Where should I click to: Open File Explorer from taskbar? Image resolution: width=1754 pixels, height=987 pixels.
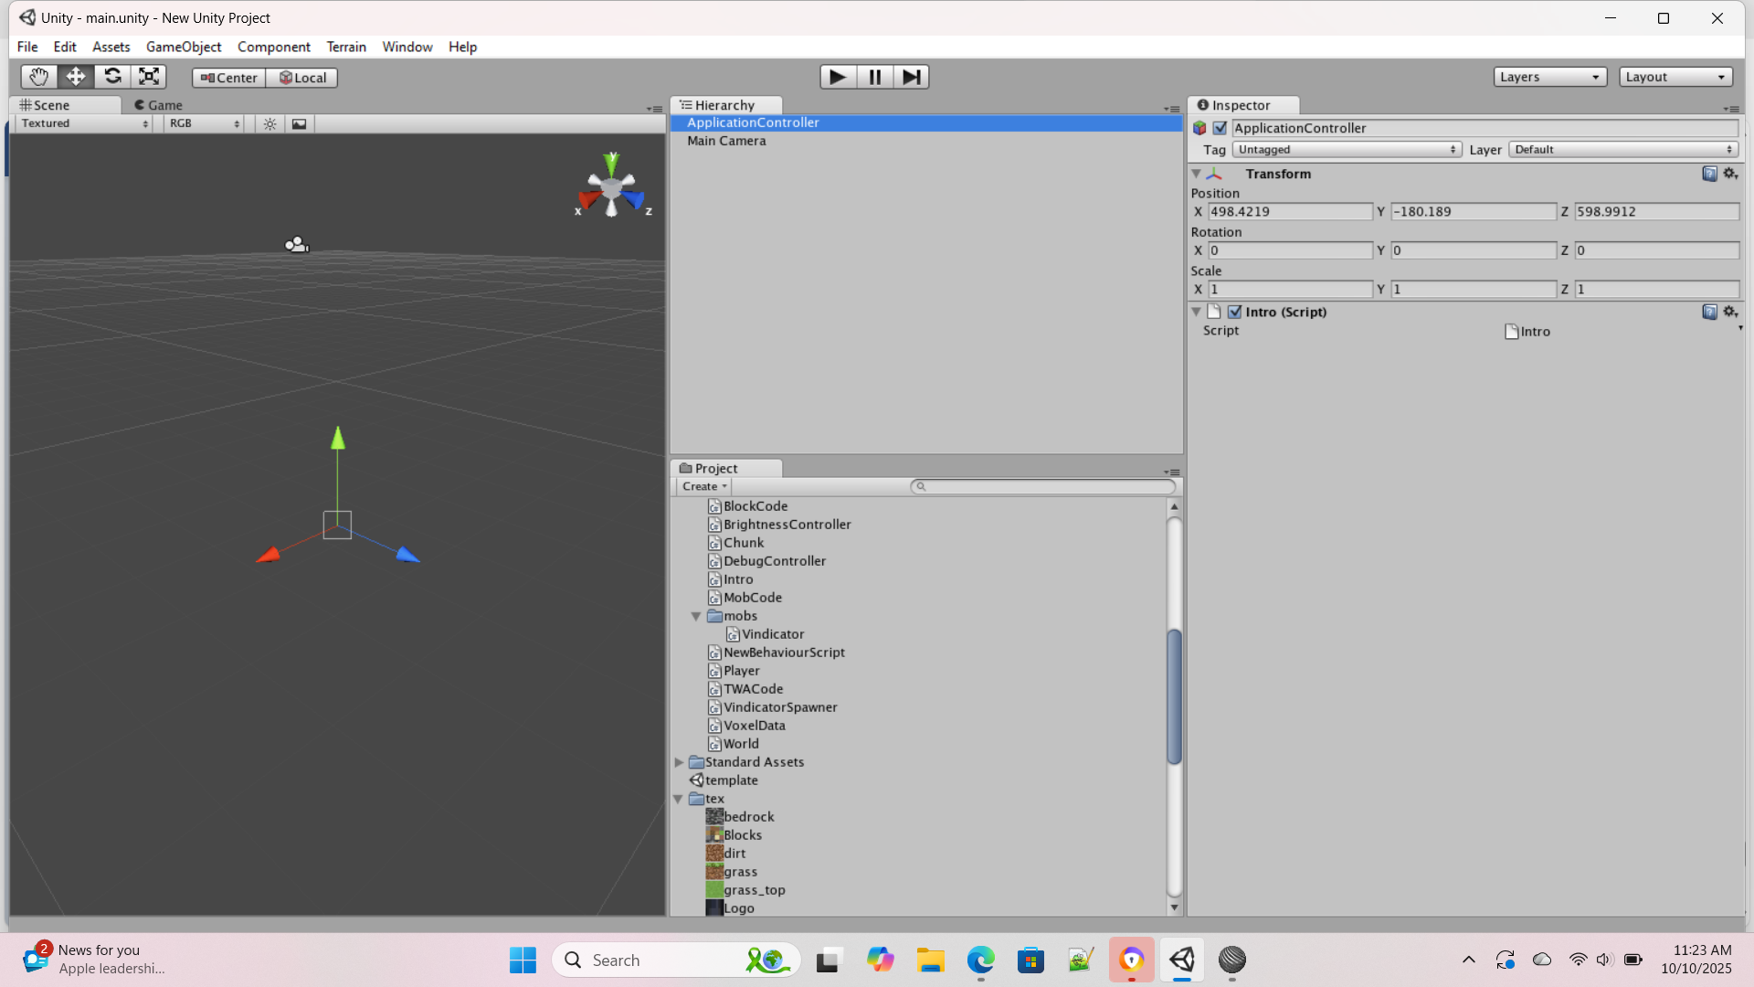(x=930, y=960)
